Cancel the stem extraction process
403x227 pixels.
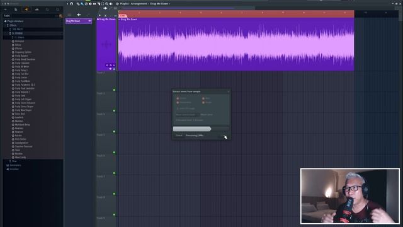click(x=179, y=136)
